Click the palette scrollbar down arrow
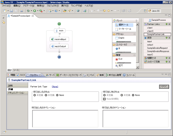173x136 pixels. [x=137, y=67]
